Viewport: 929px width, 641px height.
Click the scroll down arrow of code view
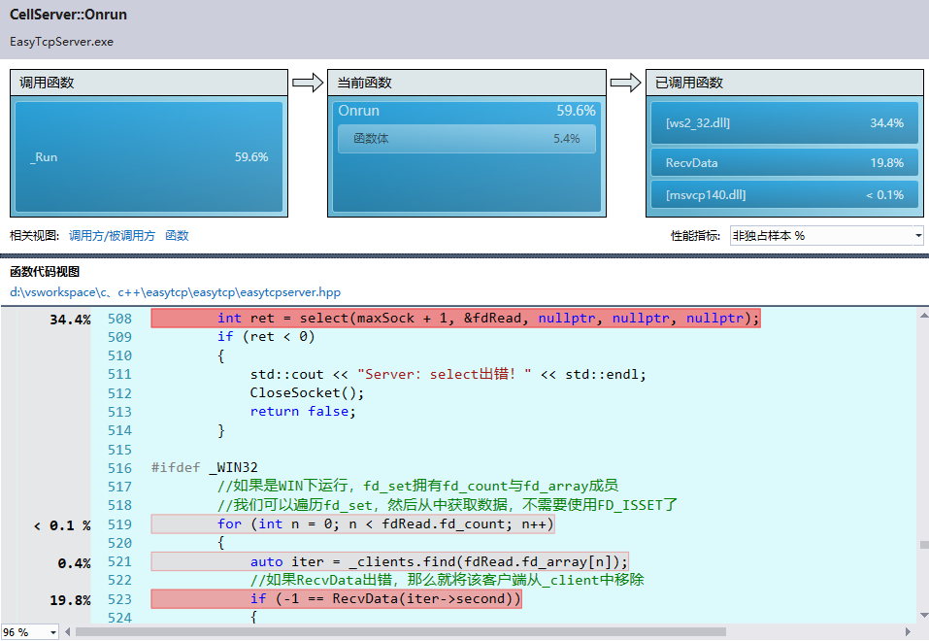coord(924,615)
